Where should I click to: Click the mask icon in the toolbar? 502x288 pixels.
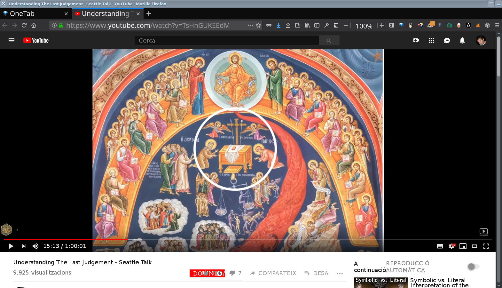(269, 25)
